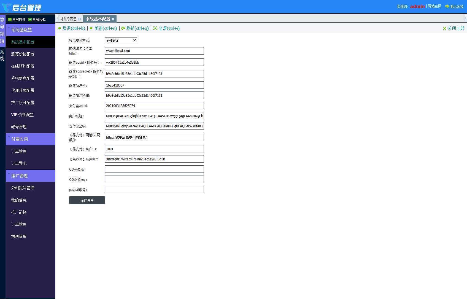Close the 我的信息 tab
Image resolution: width=467 pixels, height=299 pixels.
point(79,19)
